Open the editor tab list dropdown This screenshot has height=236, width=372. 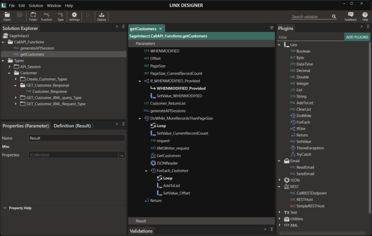click(272, 28)
